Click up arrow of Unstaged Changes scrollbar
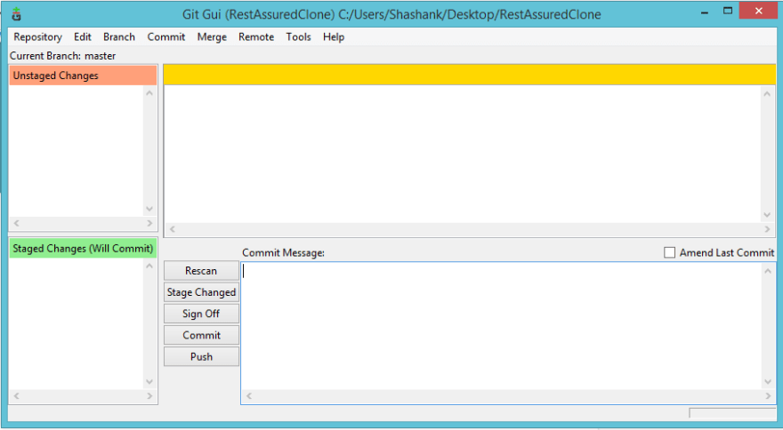 pos(149,93)
